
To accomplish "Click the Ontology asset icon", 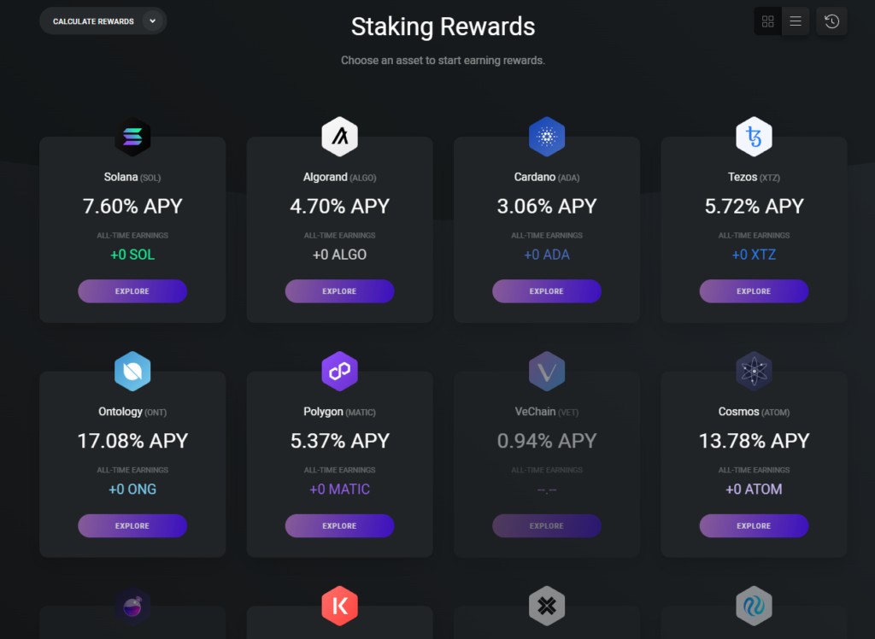I will tap(132, 371).
